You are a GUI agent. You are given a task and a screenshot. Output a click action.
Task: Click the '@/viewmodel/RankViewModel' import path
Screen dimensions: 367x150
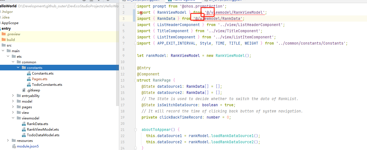pyautogui.click(x=234, y=12)
